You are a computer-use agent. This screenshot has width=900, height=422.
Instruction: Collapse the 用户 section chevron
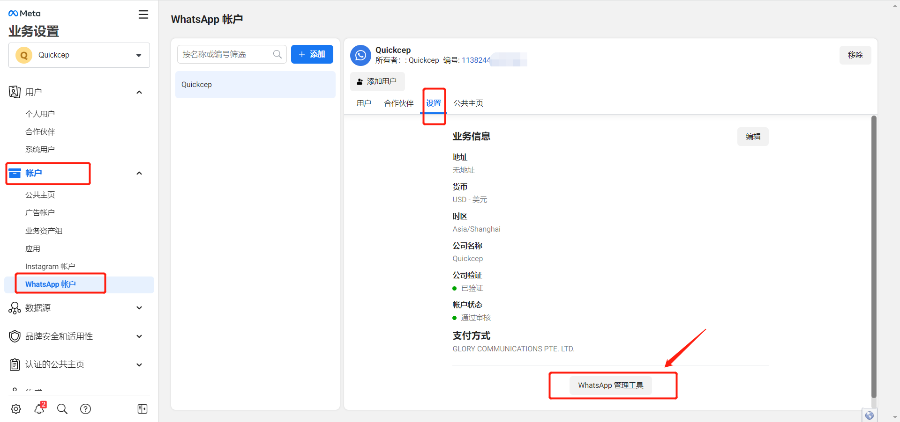[139, 92]
